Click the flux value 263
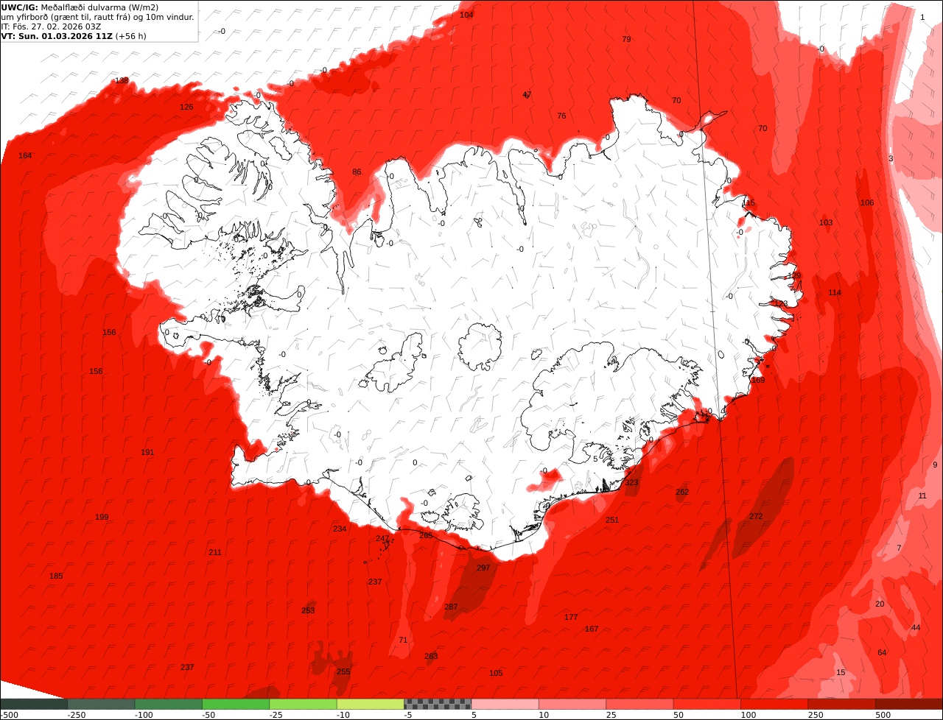943x720 pixels. pos(431,656)
